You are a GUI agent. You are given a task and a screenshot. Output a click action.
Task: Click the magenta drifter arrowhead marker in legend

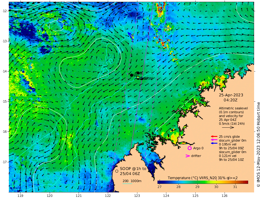pos(188,156)
